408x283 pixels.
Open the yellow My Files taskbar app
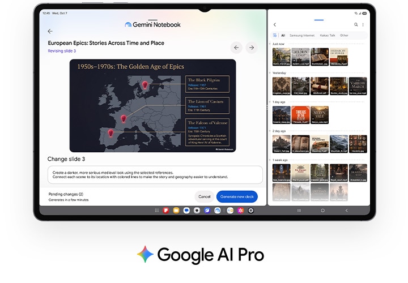(176, 211)
